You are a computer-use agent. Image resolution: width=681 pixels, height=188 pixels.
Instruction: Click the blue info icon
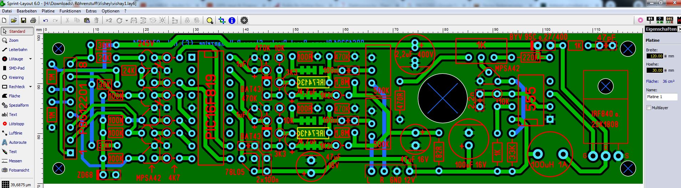click(232, 20)
